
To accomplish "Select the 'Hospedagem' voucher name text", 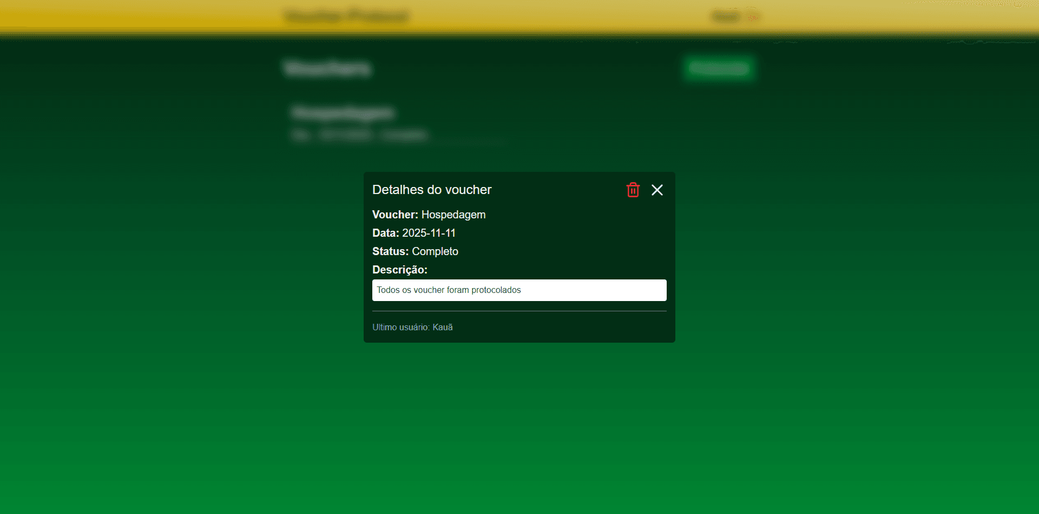I will 453,215.
